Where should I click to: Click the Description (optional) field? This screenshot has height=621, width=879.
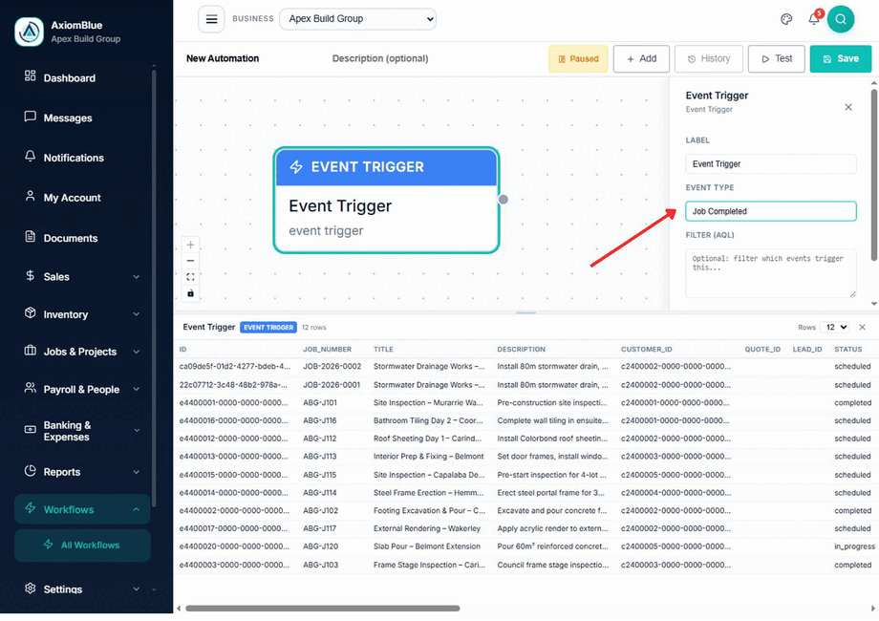click(x=380, y=58)
